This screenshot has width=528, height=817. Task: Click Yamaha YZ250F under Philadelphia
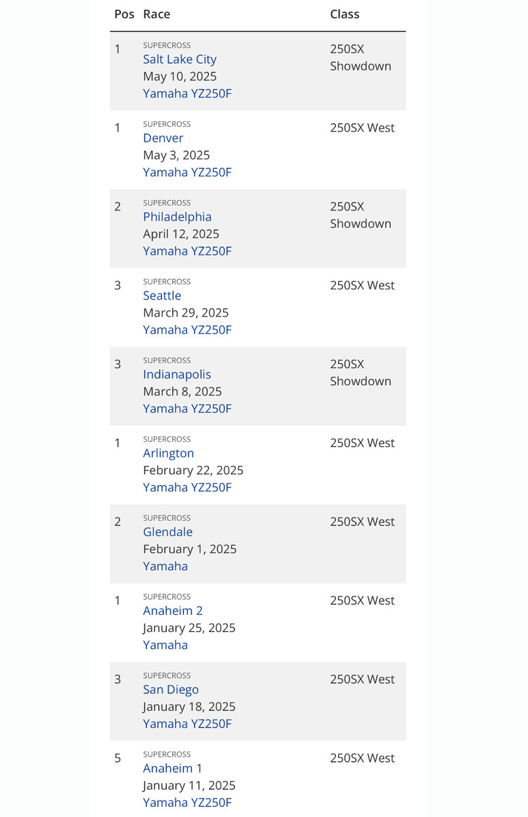[187, 251]
